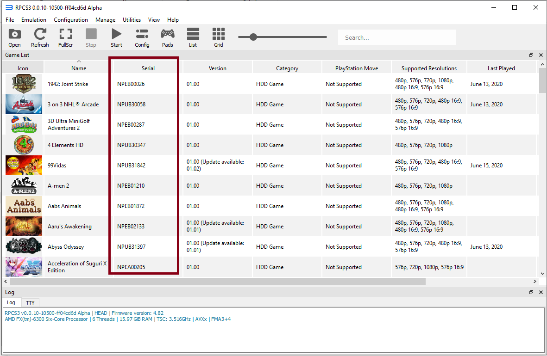Open the Help menu

coord(173,20)
